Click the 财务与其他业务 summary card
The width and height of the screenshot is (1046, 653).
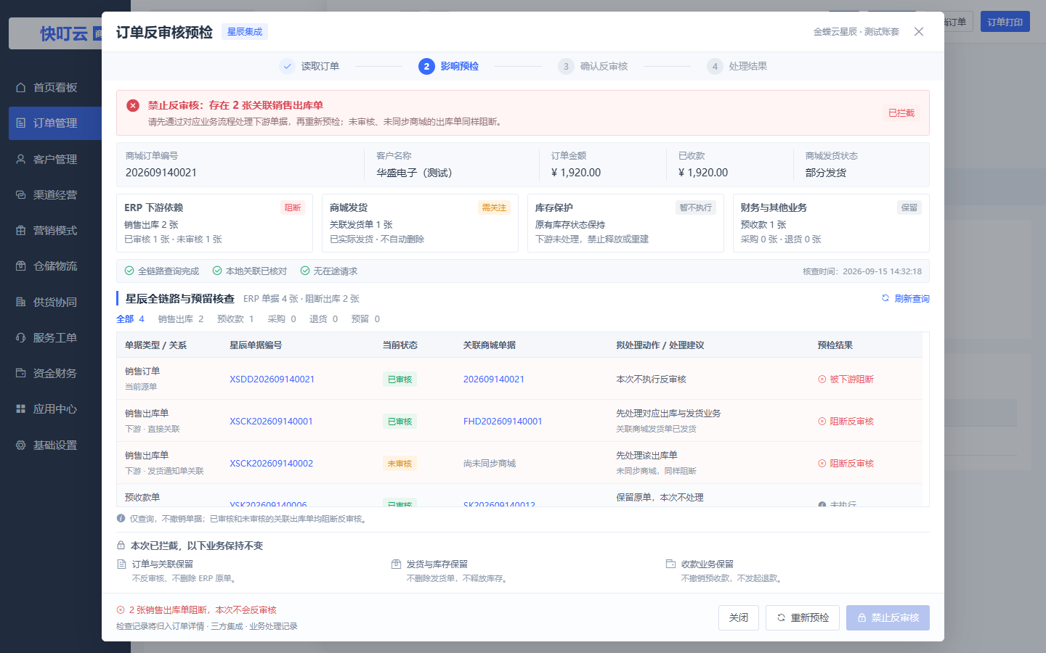coord(831,223)
